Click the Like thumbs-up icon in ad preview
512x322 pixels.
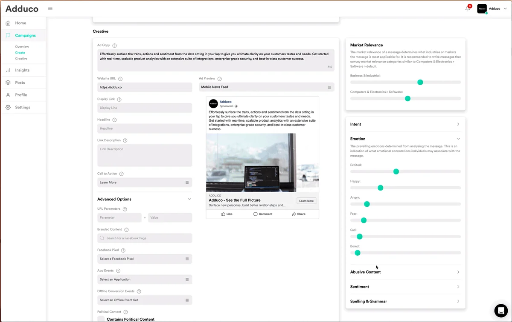pyautogui.click(x=223, y=214)
